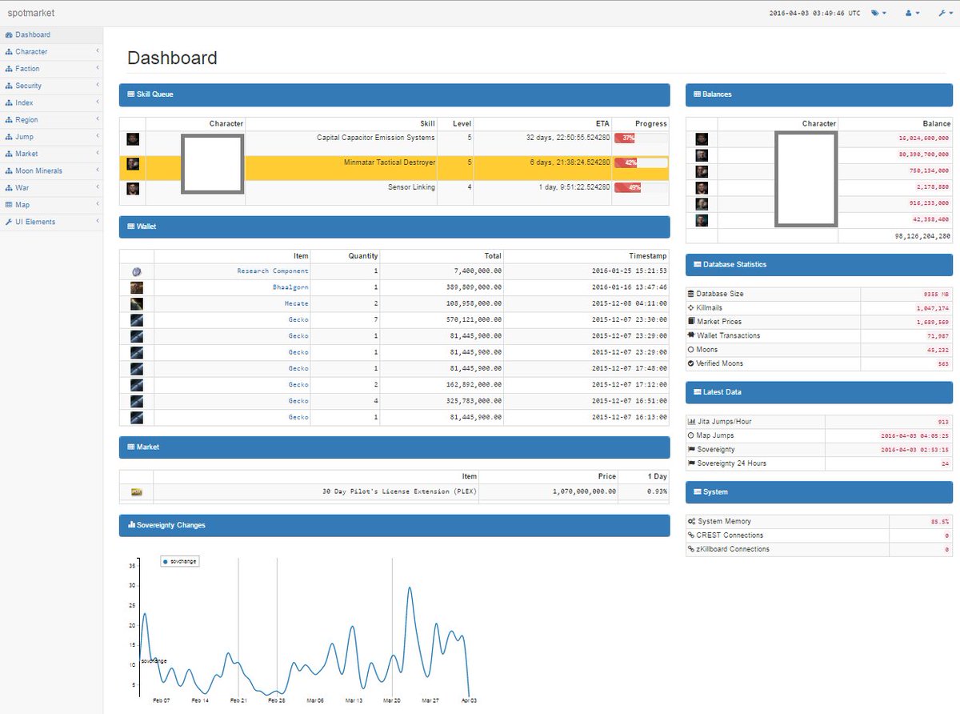Click the CREST Connections link icon
Viewport: 960px width, 714px height.
click(x=691, y=535)
